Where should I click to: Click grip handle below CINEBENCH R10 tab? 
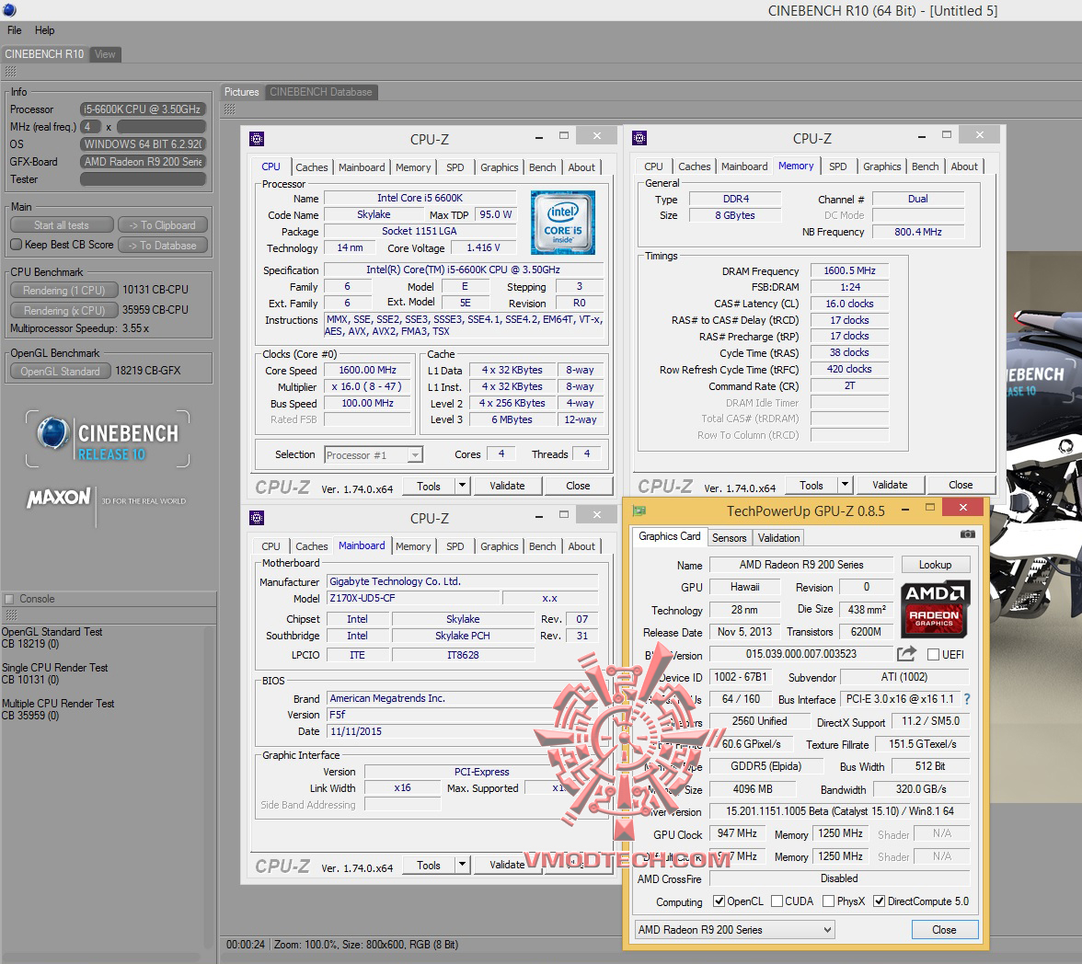click(x=10, y=72)
